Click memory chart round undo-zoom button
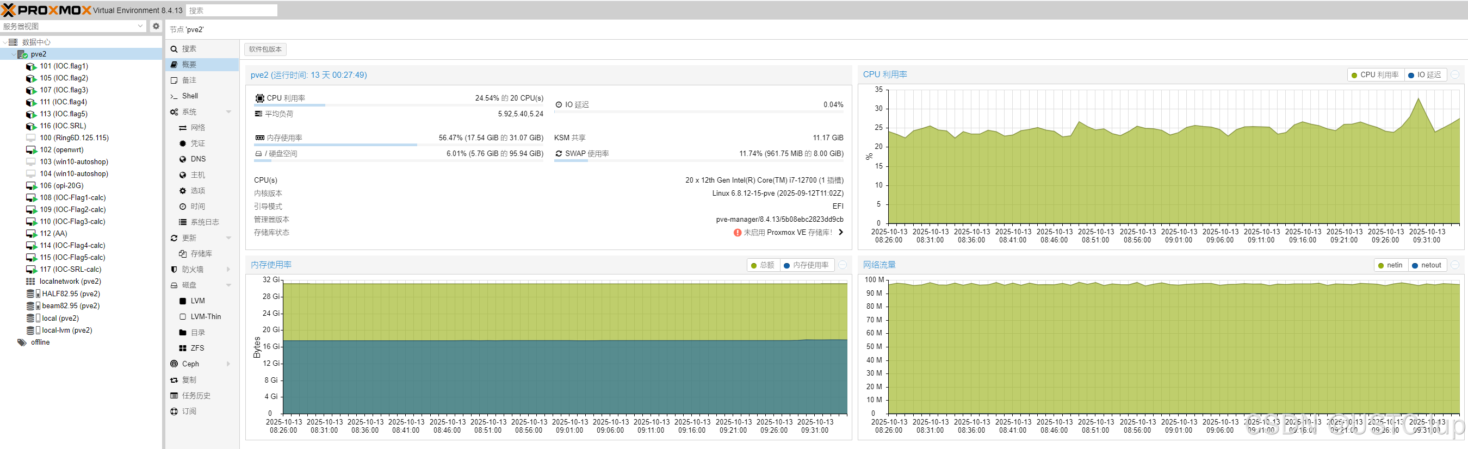1468x449 pixels. point(843,265)
